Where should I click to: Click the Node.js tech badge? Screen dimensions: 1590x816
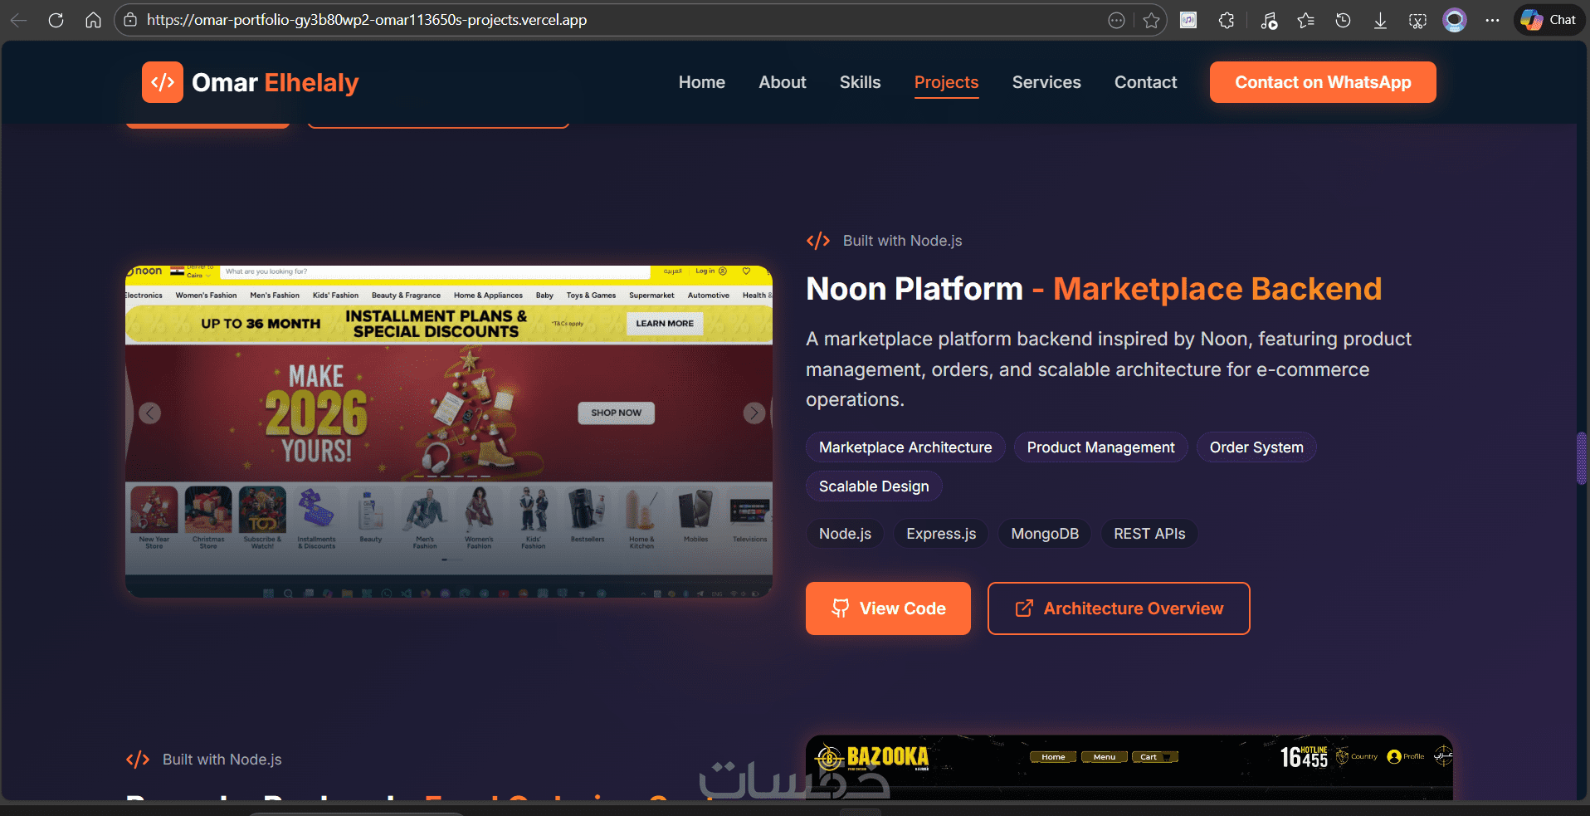[x=845, y=534]
